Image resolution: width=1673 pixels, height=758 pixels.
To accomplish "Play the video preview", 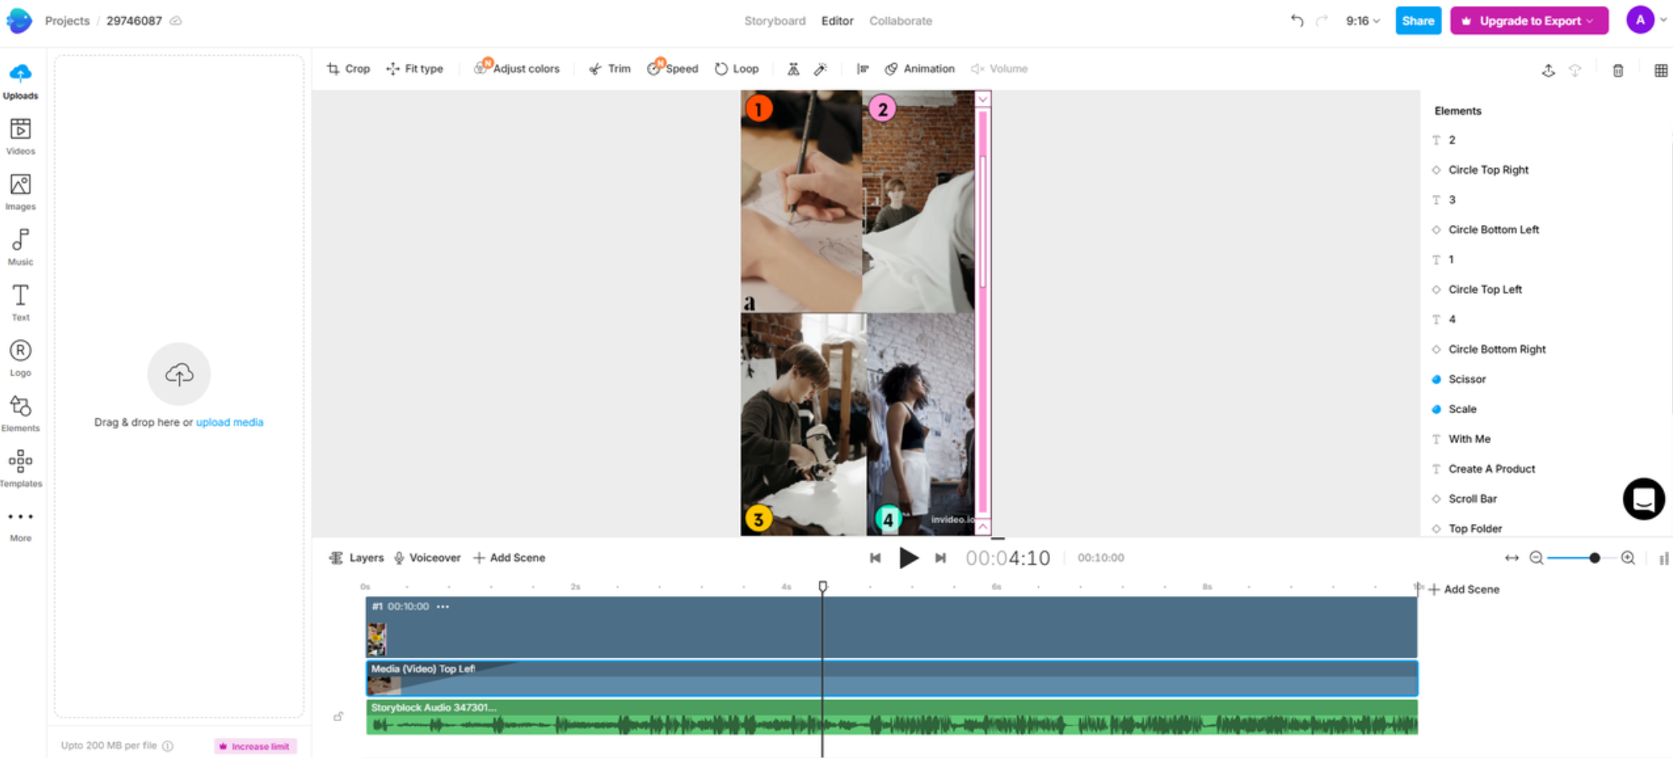I will point(908,558).
